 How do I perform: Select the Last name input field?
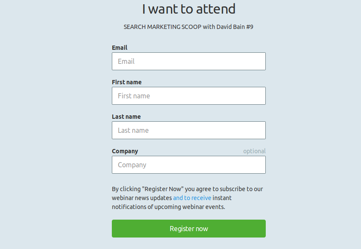click(x=189, y=130)
